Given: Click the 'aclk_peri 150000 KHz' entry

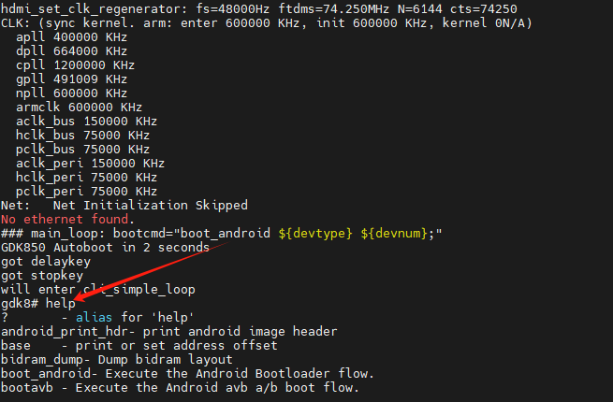Looking at the screenshot, I should pyautogui.click(x=90, y=164).
